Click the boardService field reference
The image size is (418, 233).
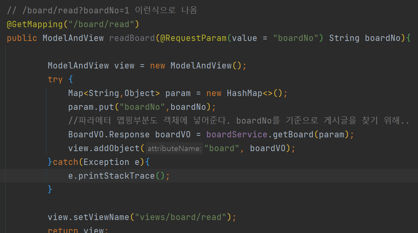point(237,135)
